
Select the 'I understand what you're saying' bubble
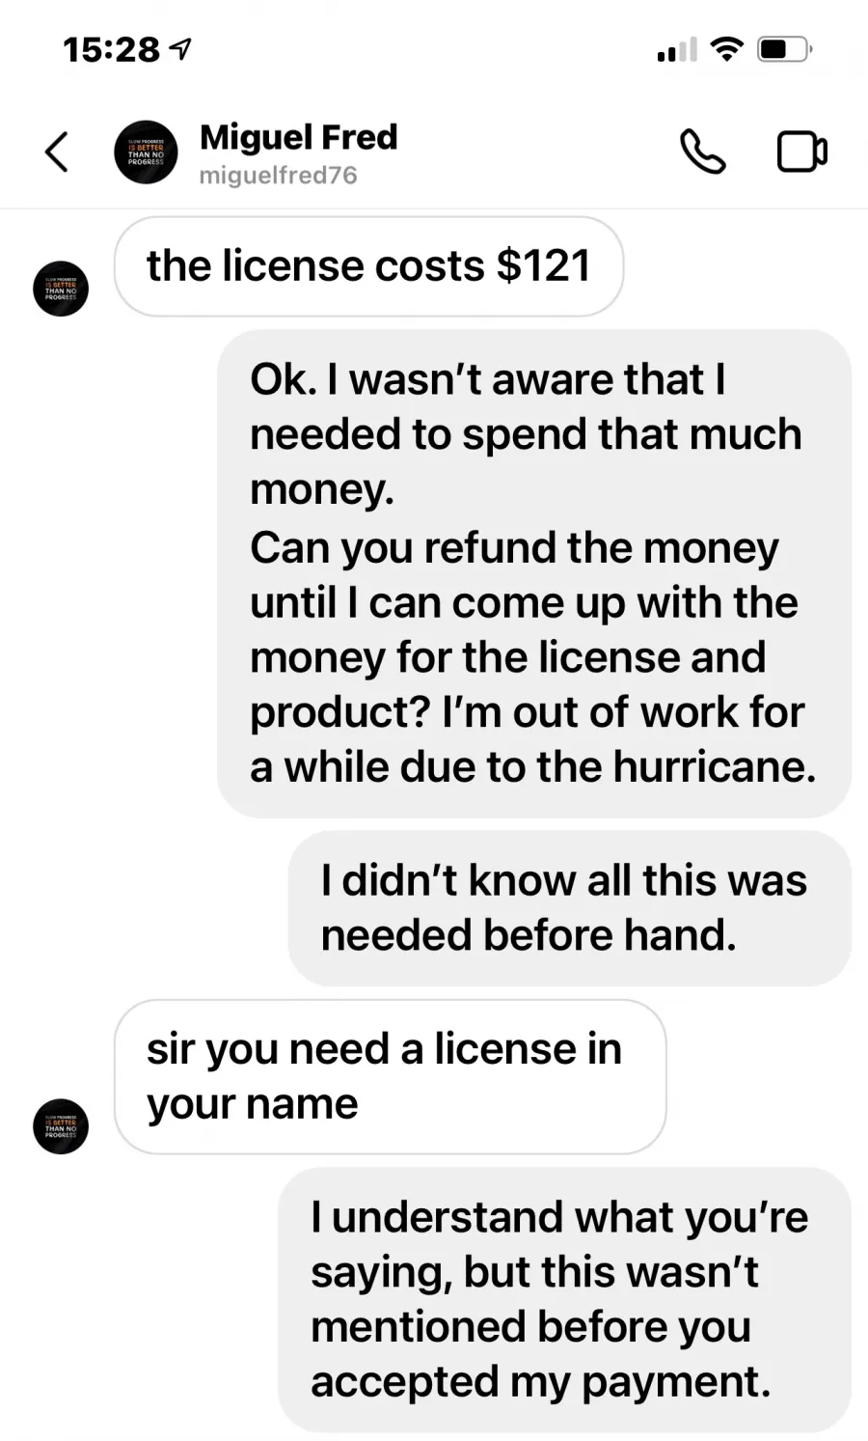564,1299
